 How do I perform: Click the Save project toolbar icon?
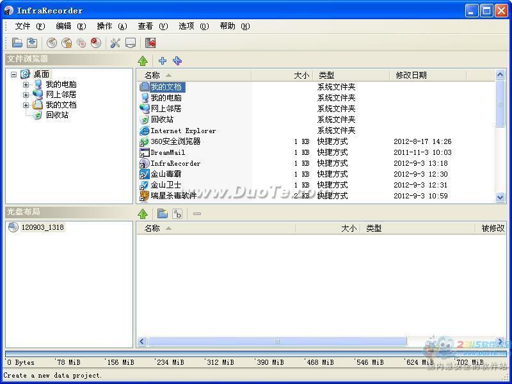(x=31, y=43)
